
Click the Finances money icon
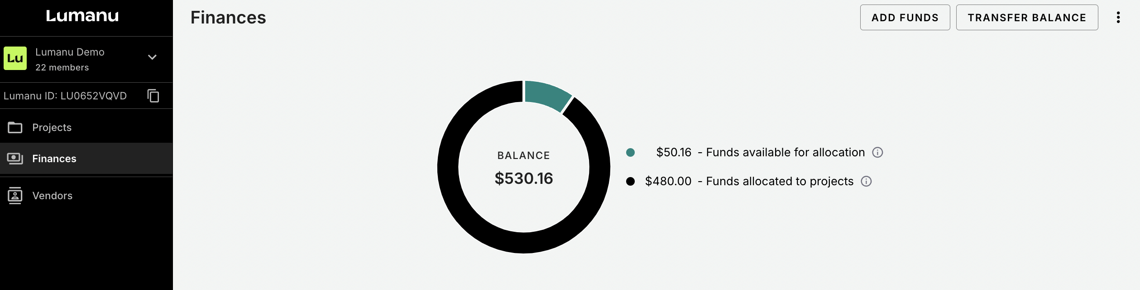[x=15, y=159]
